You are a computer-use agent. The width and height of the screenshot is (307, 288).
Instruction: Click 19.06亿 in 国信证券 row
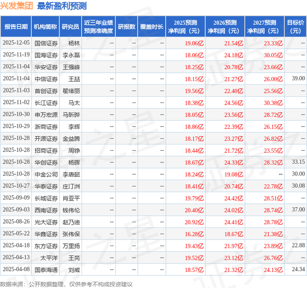(x=194, y=43)
